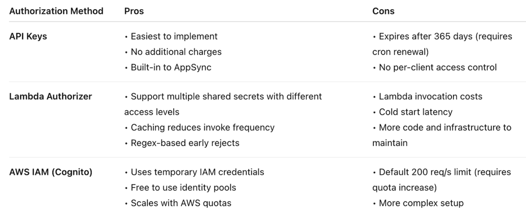This screenshot has height=217, width=526.
Task: Click the "Cold start latency" bullet
Action: point(416,112)
